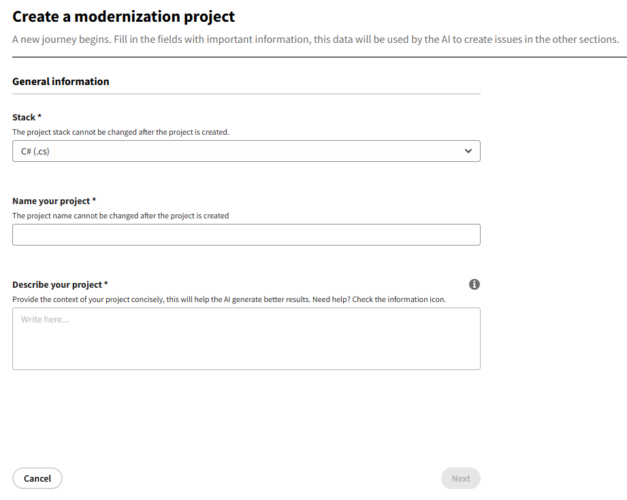Expand the Stack dropdown using its chevron arrow
This screenshot has height=500, width=627.
[x=468, y=151]
